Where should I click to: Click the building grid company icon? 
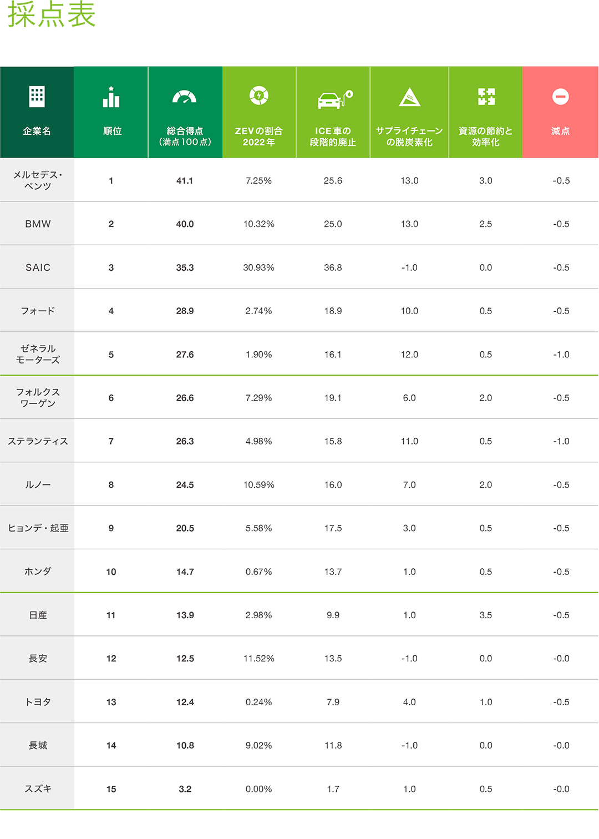point(37,97)
